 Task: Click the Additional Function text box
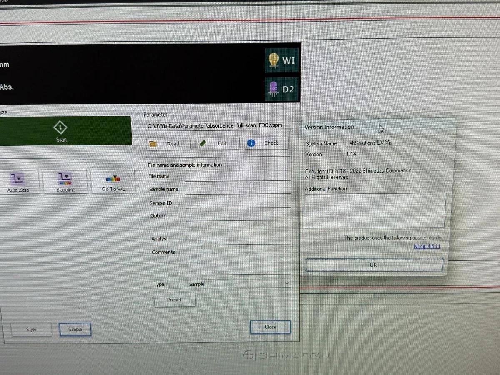click(375, 210)
